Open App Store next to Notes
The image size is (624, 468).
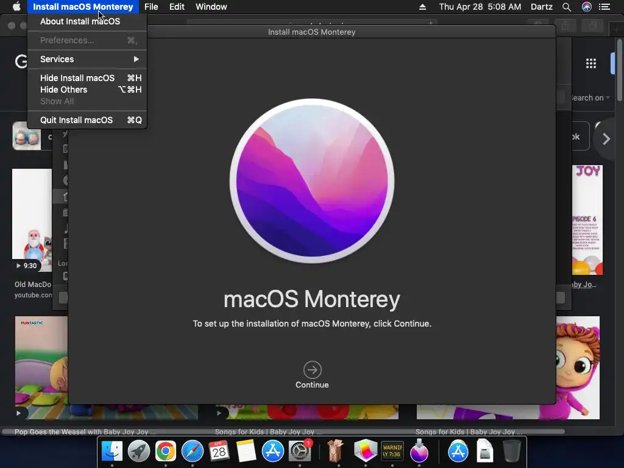272,452
